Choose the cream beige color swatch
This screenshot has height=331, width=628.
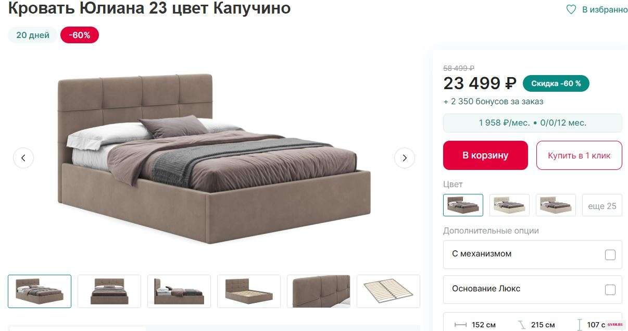pos(509,205)
